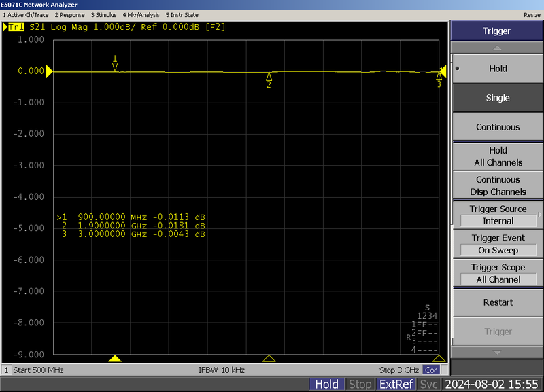Select the Hold trigger mode
The image size is (544, 392).
[497, 69]
